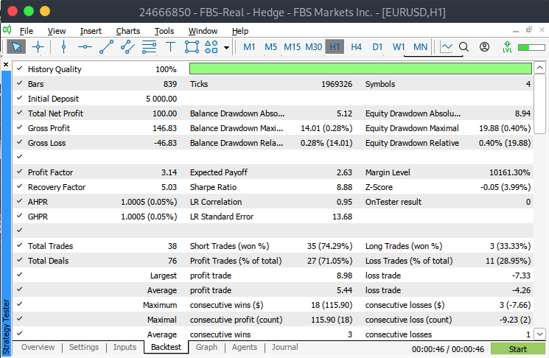Switch chart to M15 timeframe

[x=292, y=47]
